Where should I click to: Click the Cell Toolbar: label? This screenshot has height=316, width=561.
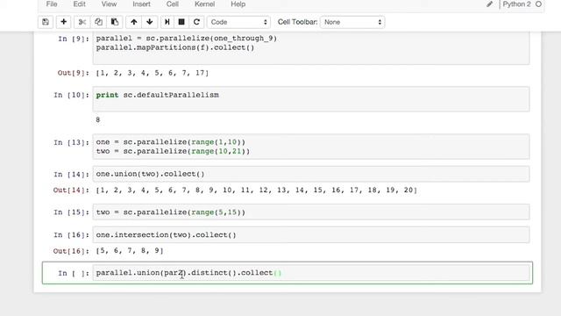click(297, 22)
